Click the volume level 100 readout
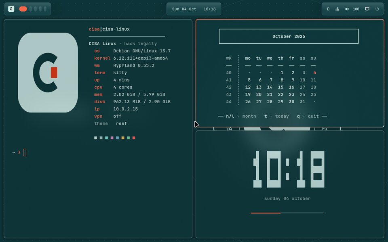Viewport: 388px width, 242px height. pyautogui.click(x=356, y=9)
